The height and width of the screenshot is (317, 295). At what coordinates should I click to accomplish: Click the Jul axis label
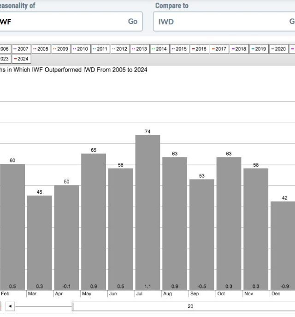point(139,293)
